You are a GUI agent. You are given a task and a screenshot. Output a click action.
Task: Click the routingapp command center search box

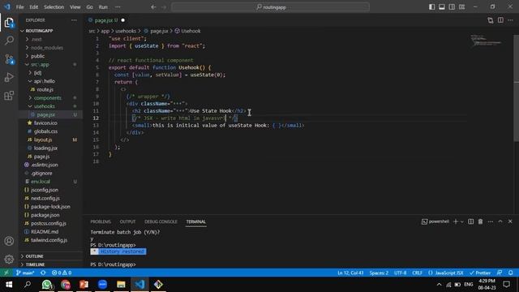click(x=271, y=7)
